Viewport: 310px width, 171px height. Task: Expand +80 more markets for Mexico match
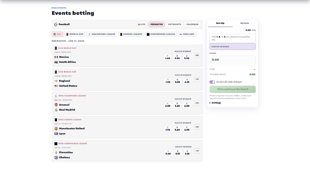click(x=197, y=55)
